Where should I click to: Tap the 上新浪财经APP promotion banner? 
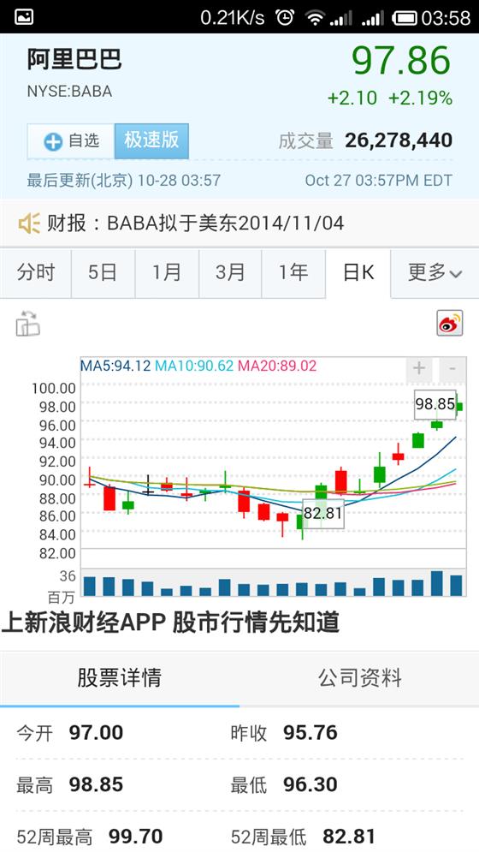click(170, 623)
